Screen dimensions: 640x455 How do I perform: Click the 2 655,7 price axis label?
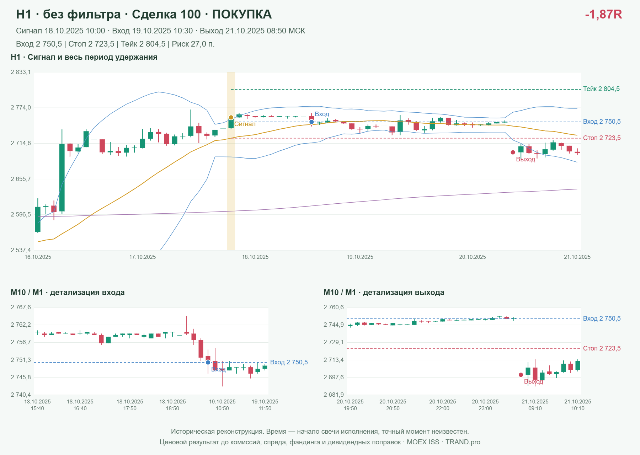point(21,179)
